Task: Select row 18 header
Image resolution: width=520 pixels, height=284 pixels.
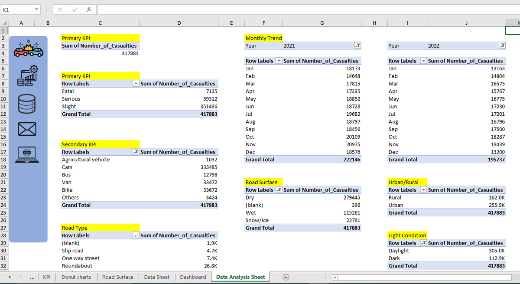Action: click(x=4, y=160)
